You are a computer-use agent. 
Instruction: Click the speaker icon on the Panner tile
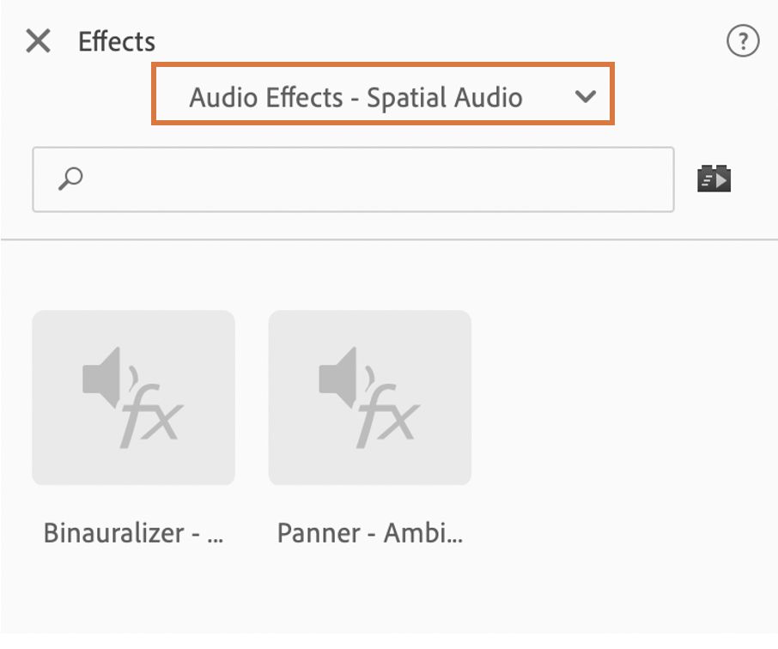(341, 376)
